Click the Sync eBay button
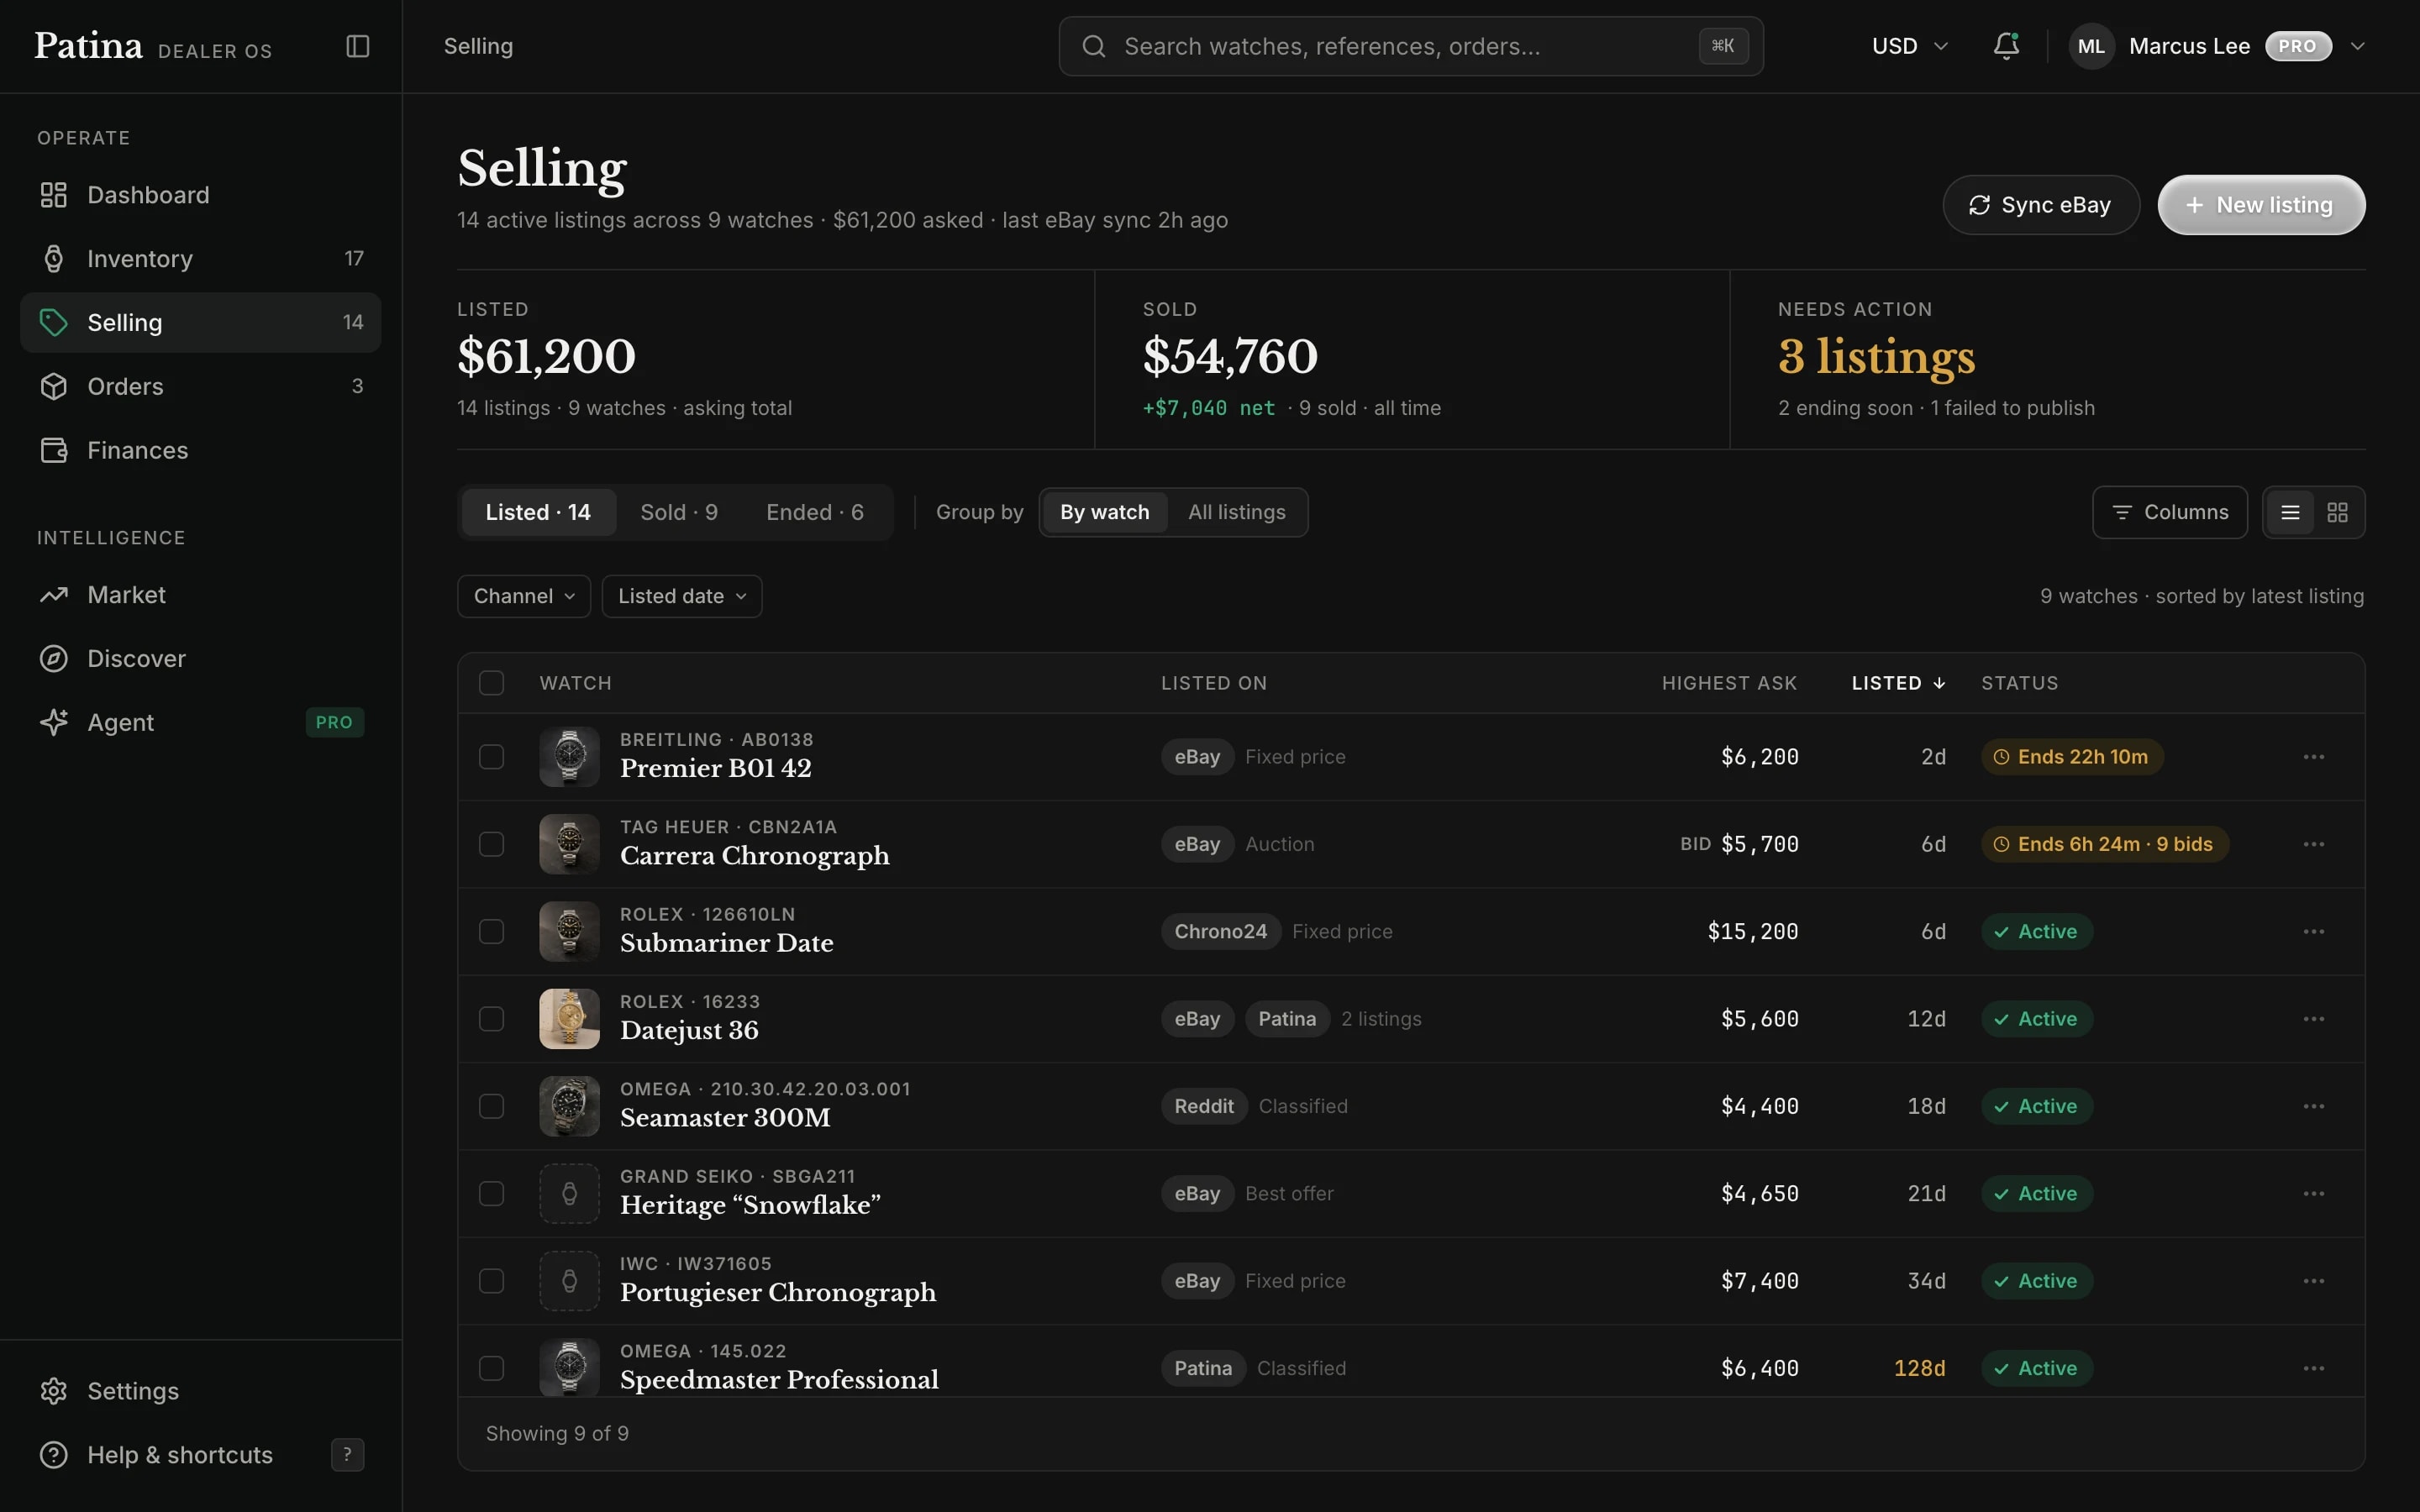 pos(2040,205)
